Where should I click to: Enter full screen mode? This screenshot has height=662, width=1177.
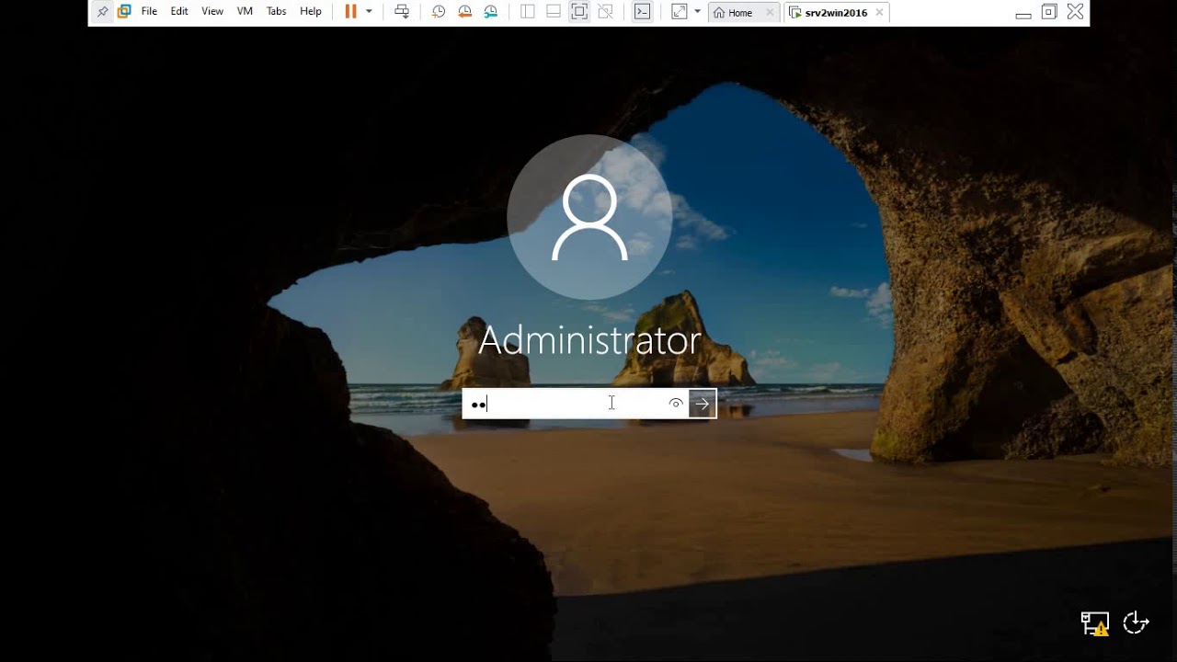[579, 12]
